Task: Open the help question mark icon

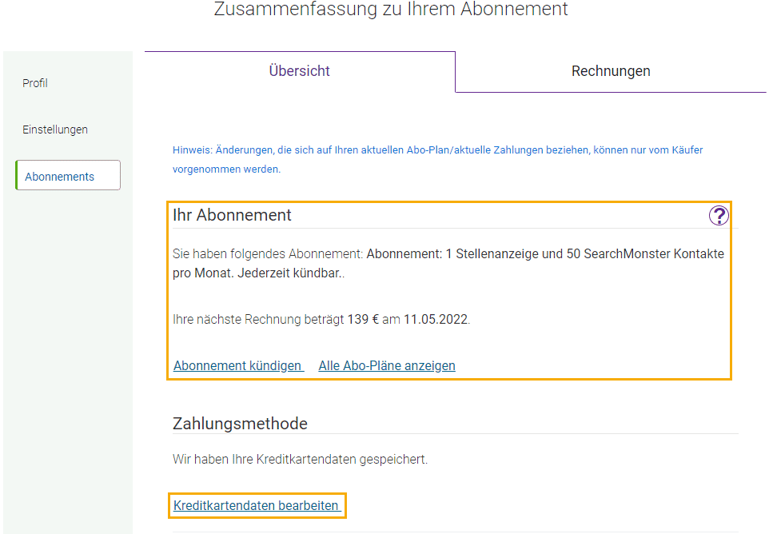Action: (x=719, y=215)
